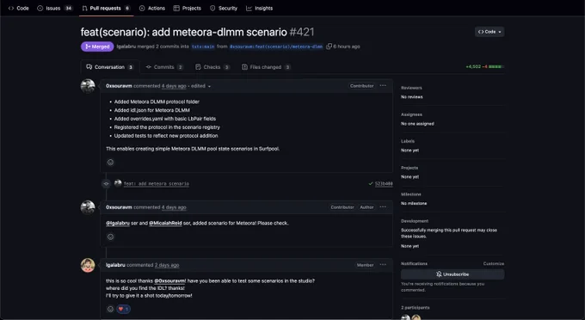This screenshot has width=585, height=320.
Task: Open the Author comment's options menu
Action: [383, 207]
